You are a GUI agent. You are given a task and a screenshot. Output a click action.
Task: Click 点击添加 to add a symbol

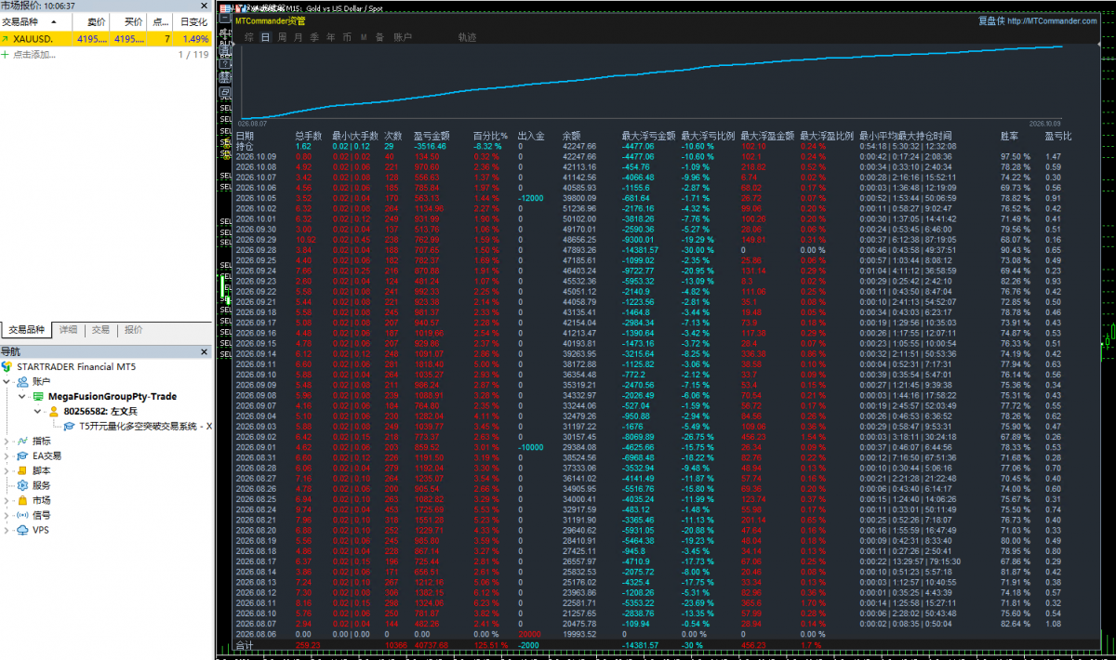(34, 55)
